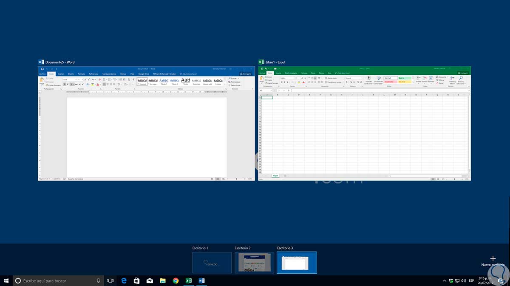Click the Save icon in Word's title bar
The width and height of the screenshot is (510, 286).
pyautogui.click(x=42, y=69)
